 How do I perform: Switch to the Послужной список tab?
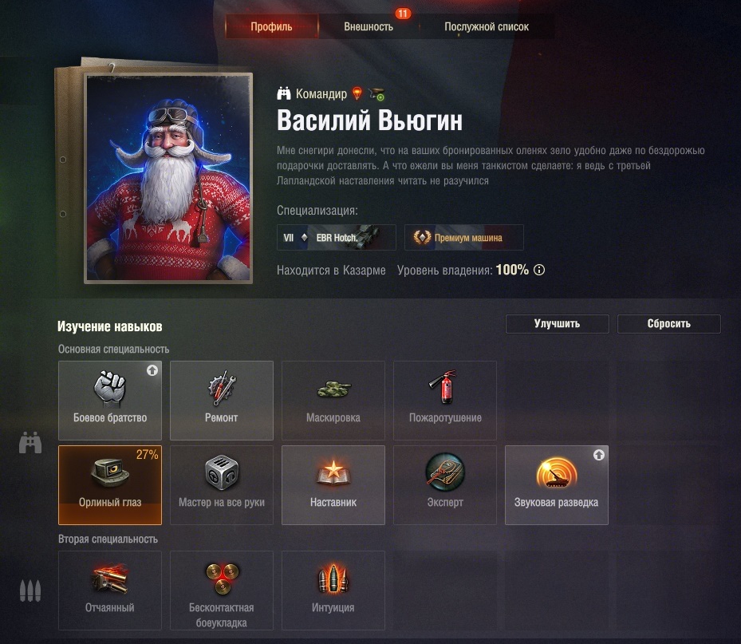coord(487,26)
